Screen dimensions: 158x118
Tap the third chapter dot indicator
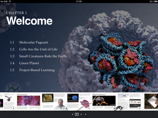click(x=81, y=114)
